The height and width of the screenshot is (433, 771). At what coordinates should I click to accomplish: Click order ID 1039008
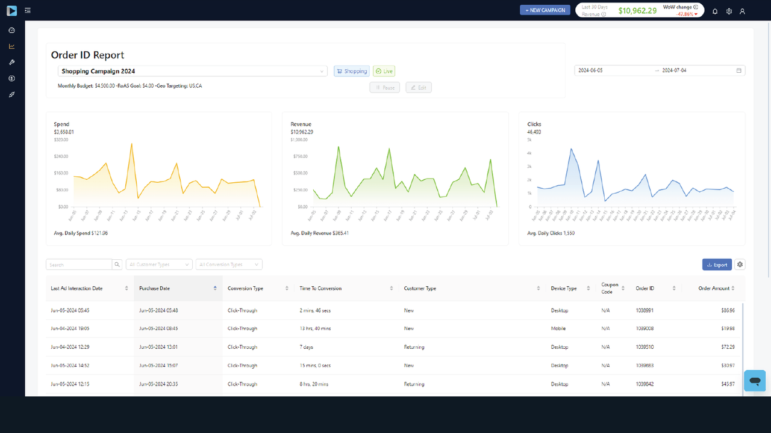pos(645,329)
